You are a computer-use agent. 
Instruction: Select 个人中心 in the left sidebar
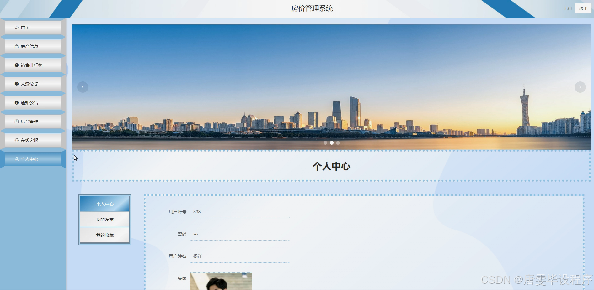(x=33, y=159)
